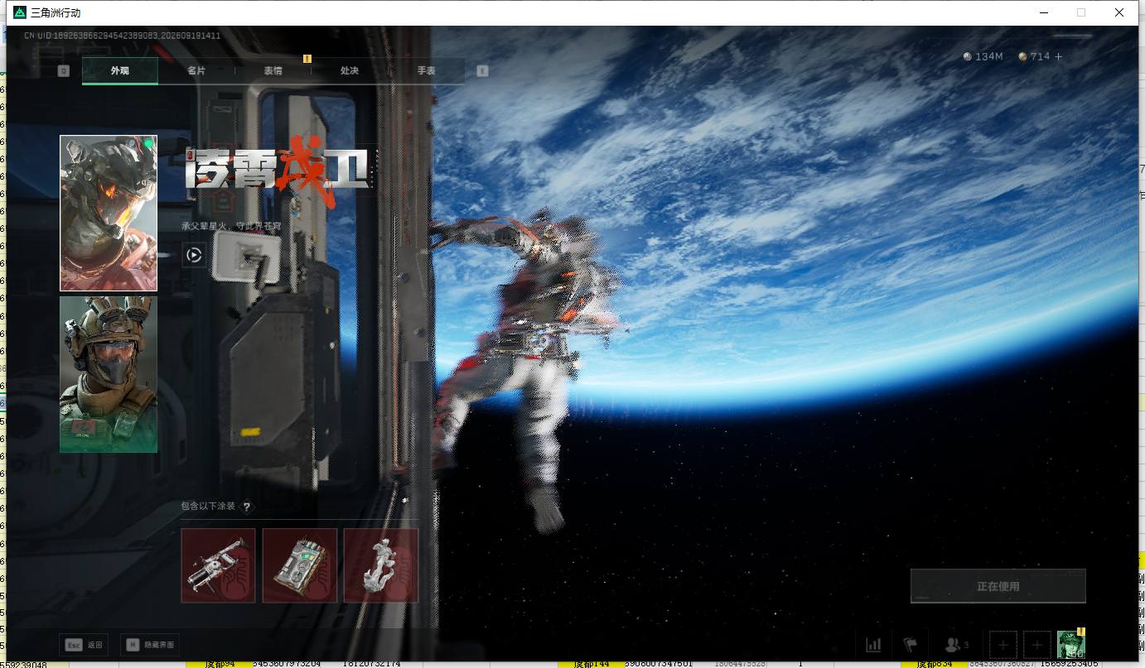
Task: Switch to the 名片 tab
Action: (x=196, y=71)
